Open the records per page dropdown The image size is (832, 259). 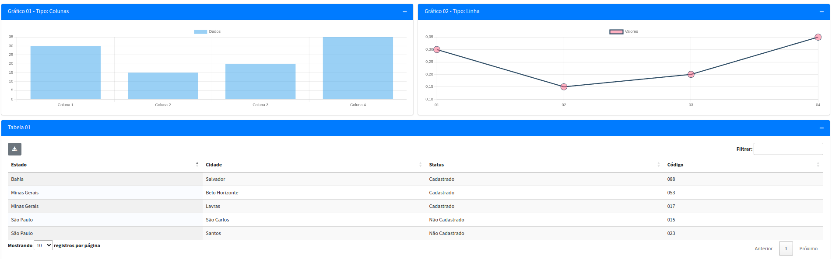coord(43,245)
